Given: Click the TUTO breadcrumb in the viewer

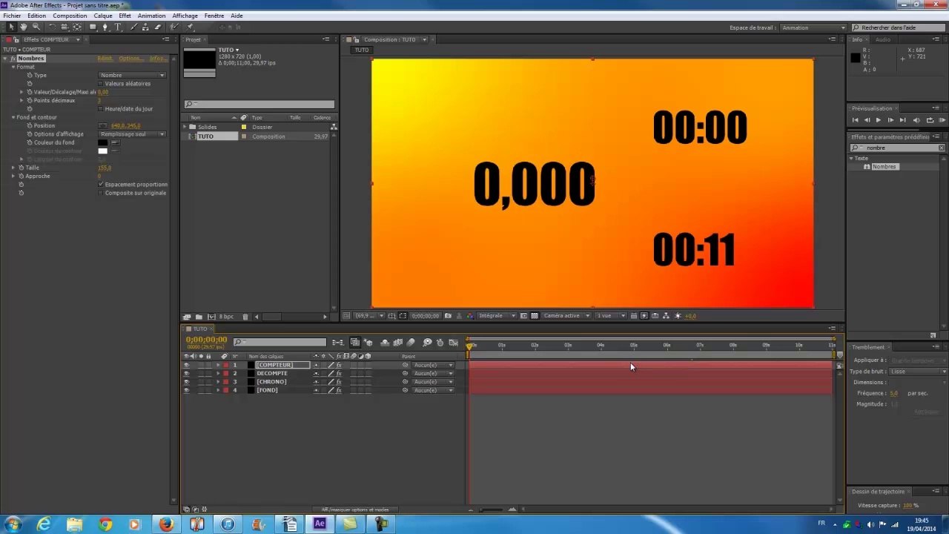Looking at the screenshot, I should 362,50.
